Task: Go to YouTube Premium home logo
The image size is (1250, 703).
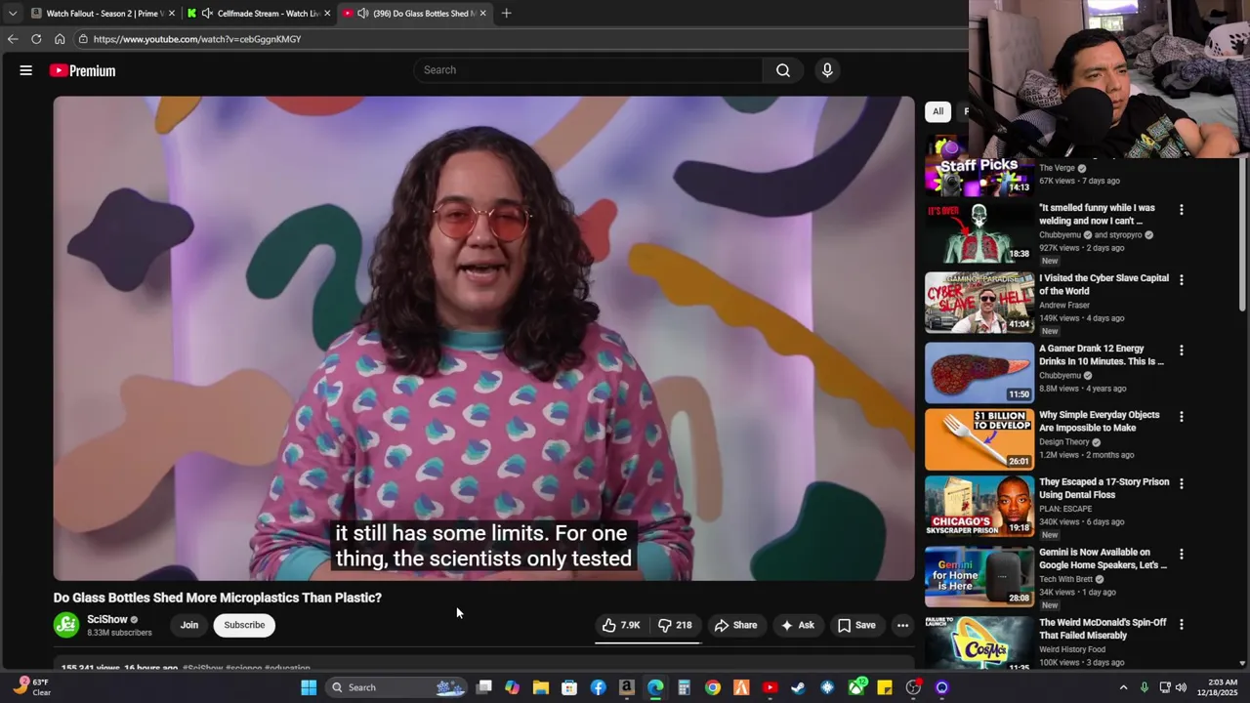Action: (x=83, y=70)
